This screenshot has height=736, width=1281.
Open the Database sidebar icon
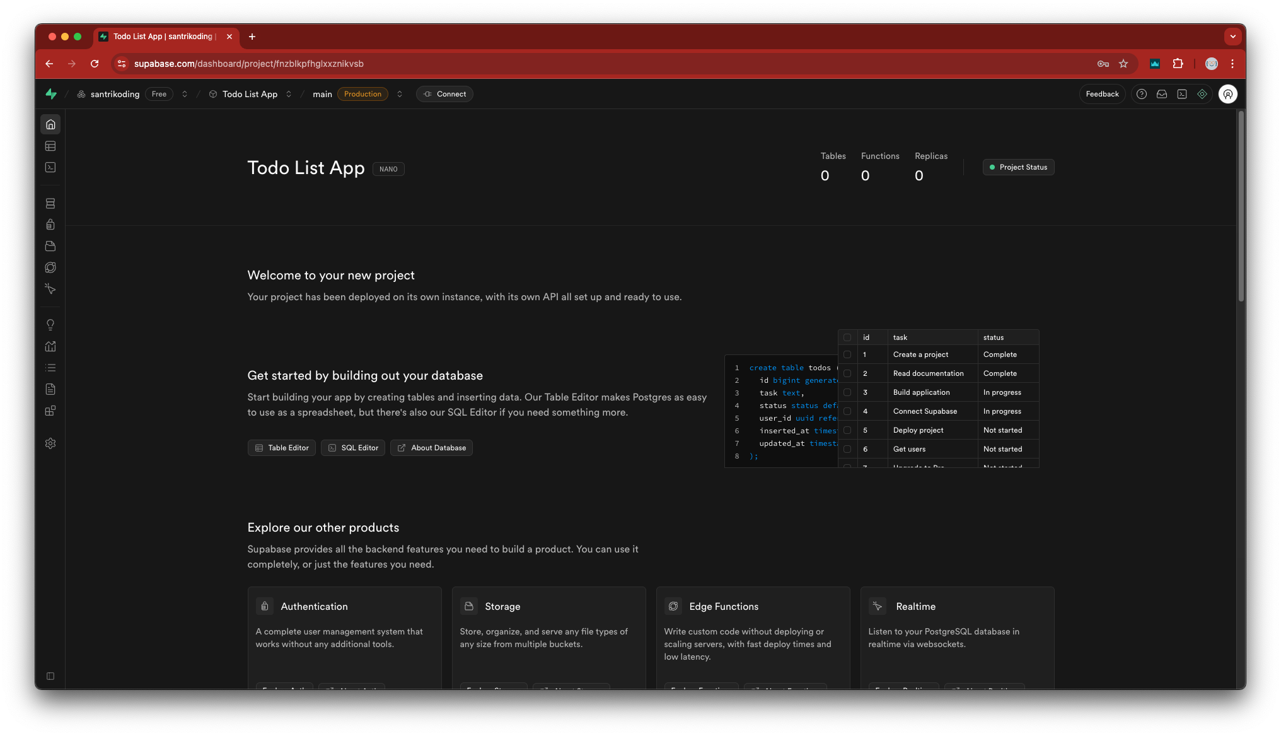pos(50,203)
